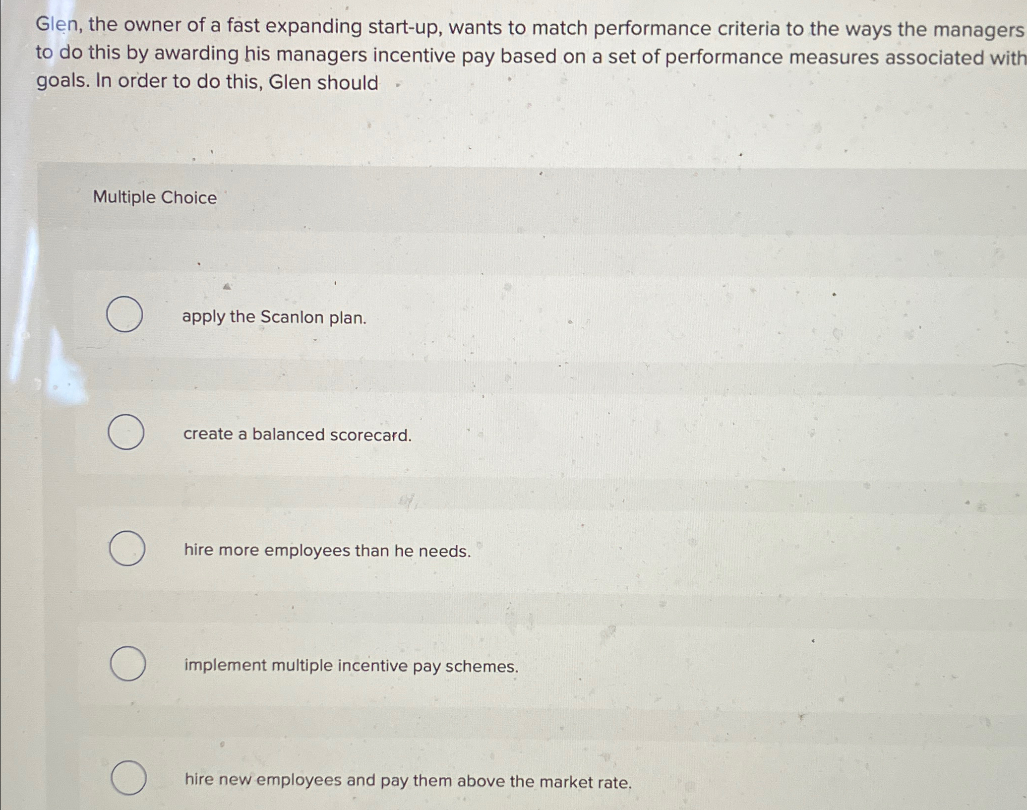1027x810 pixels.
Task: Click the text 'implement multiple incentive pay schemes.'
Action: (352, 666)
